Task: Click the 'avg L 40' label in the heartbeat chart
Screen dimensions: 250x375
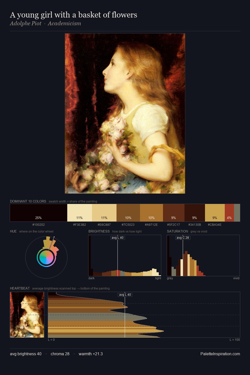Action: (125, 295)
